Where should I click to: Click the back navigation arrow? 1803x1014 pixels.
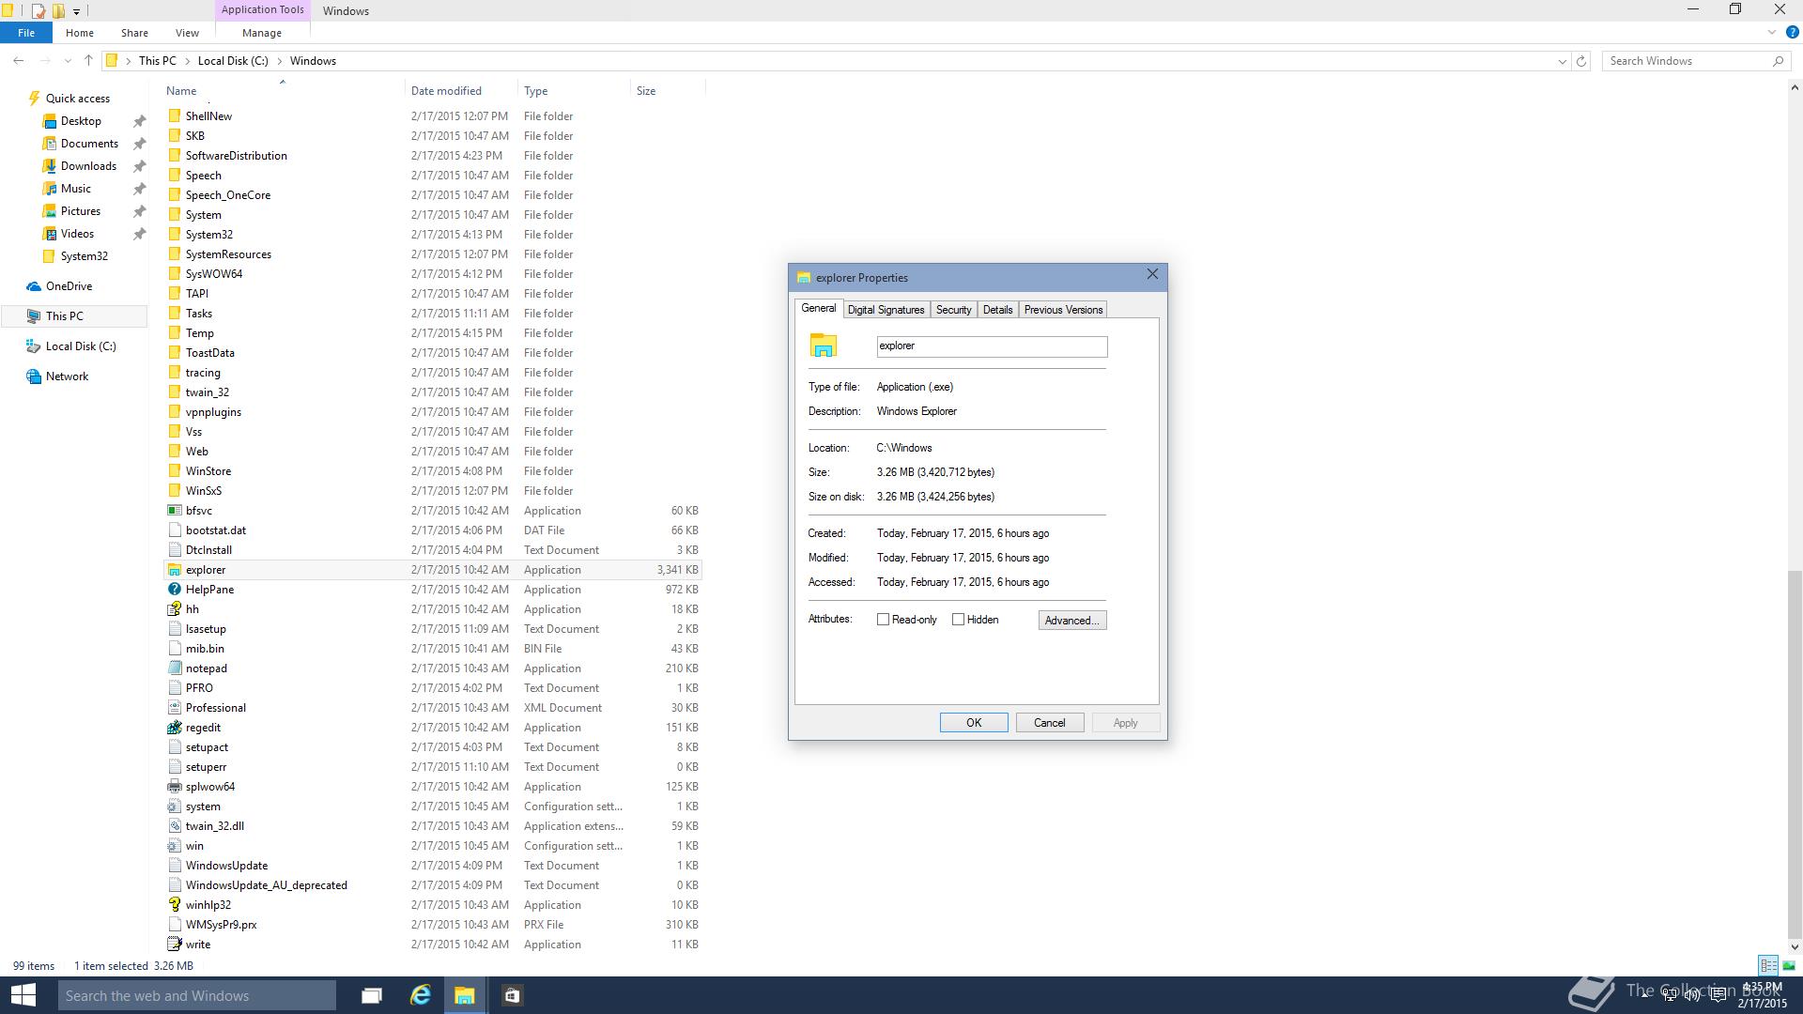click(19, 61)
